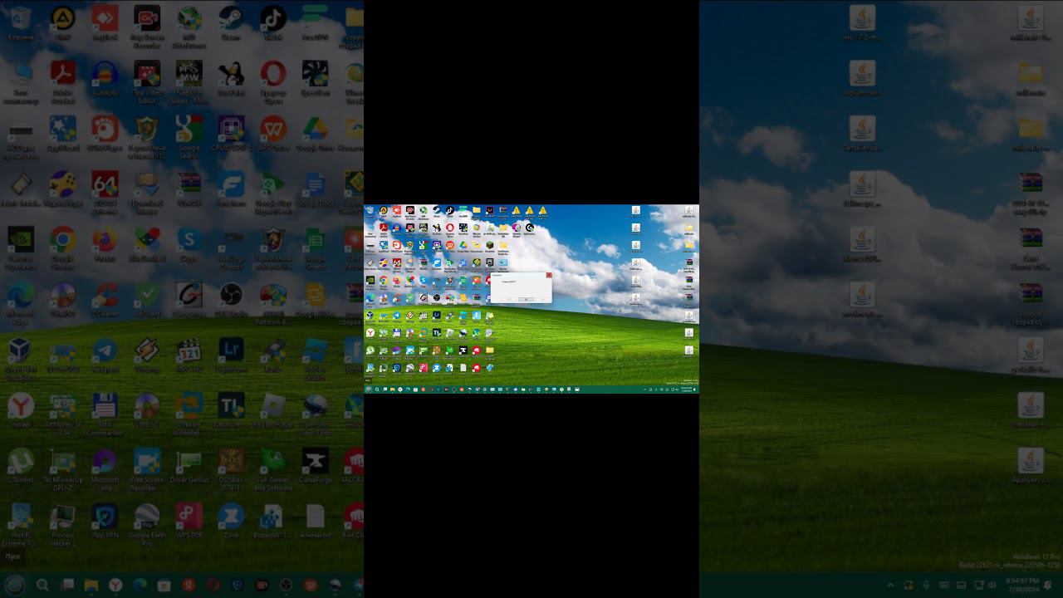Click the large taskbar search magnifier
Image resolution: width=1063 pixels, height=598 pixels.
[x=42, y=586]
